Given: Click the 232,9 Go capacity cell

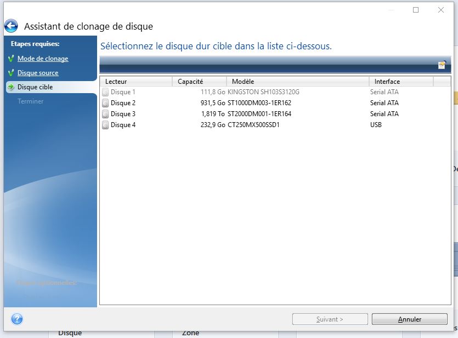Looking at the screenshot, I should click(213, 125).
